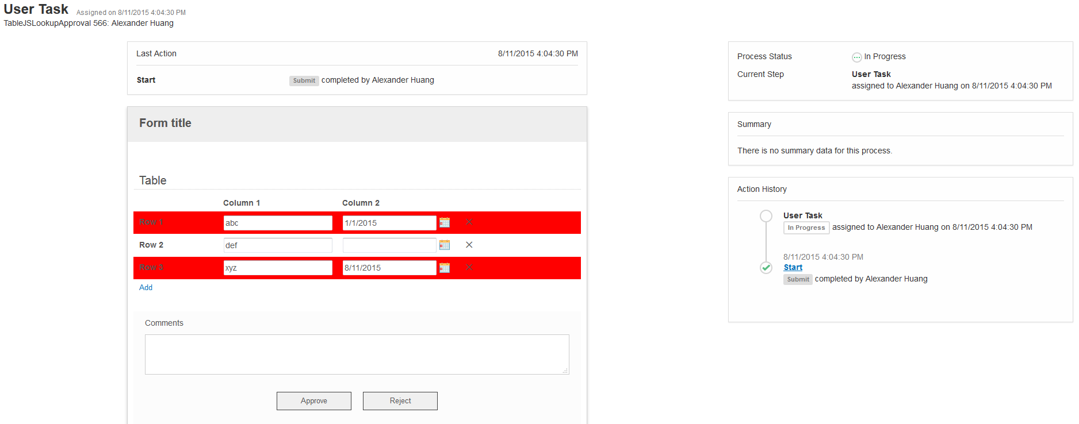This screenshot has width=1079, height=424.
Task: Delete Row 2 with its X icon
Action: pyautogui.click(x=469, y=245)
